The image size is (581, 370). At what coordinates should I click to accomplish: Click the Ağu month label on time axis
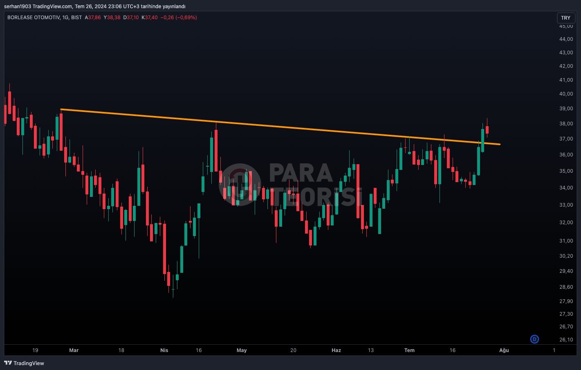504,350
